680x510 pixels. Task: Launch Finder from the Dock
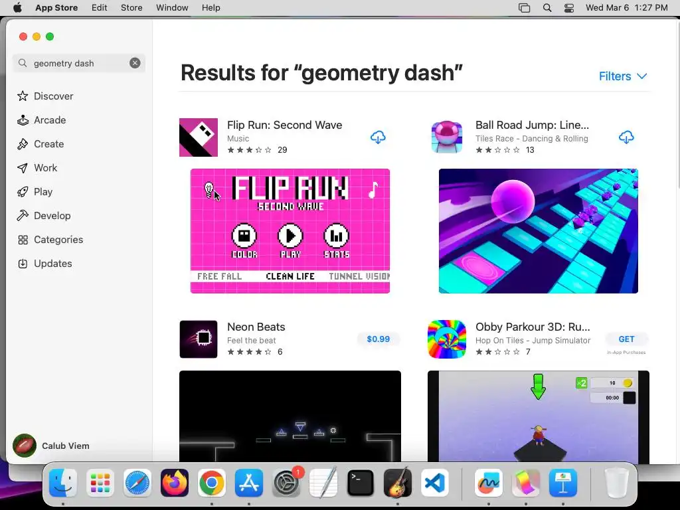tap(63, 482)
